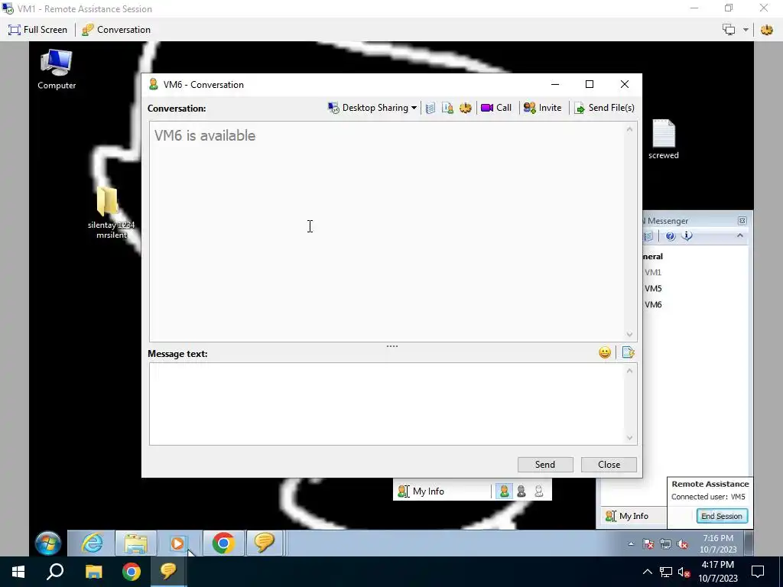Image resolution: width=783 pixels, height=587 pixels.
Task: Click the remote tray Action Center flag
Action: point(648,544)
